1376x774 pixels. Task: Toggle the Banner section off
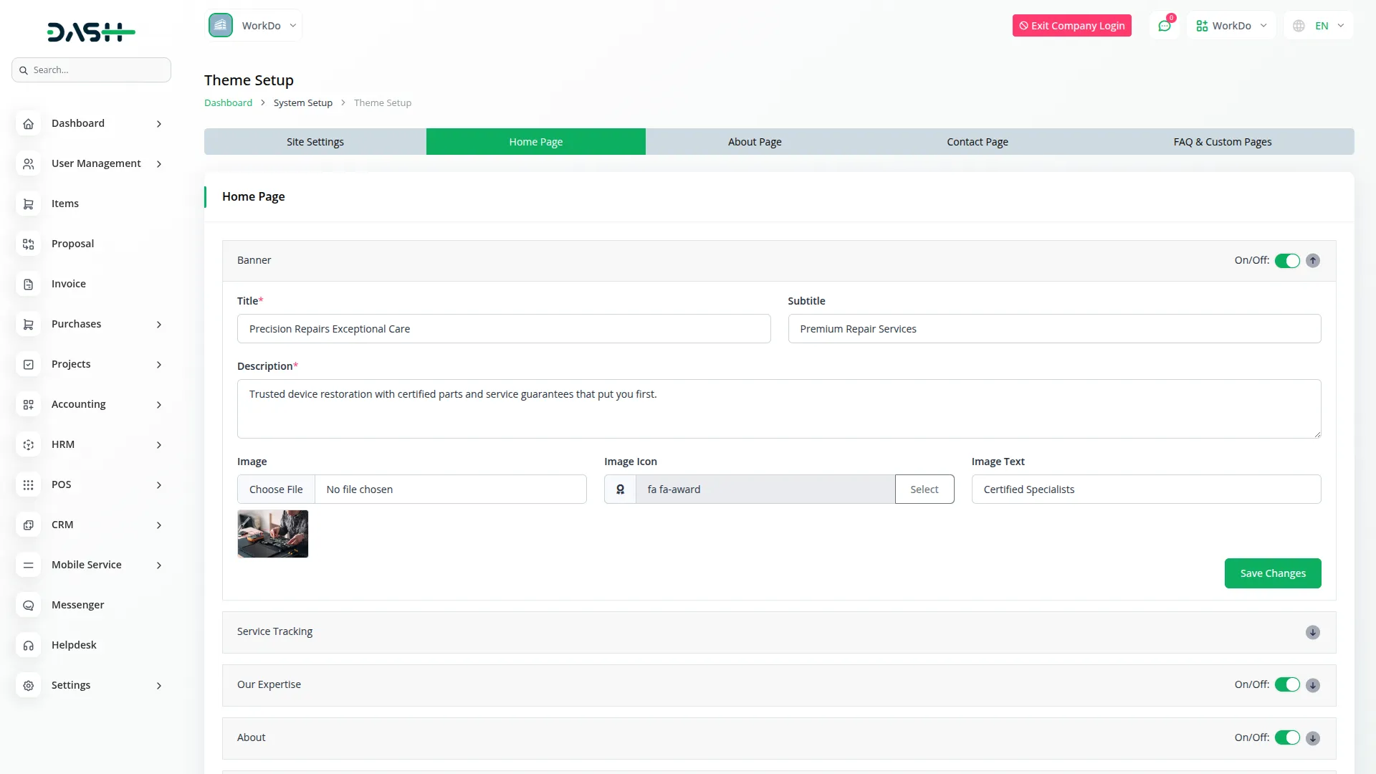tap(1289, 260)
